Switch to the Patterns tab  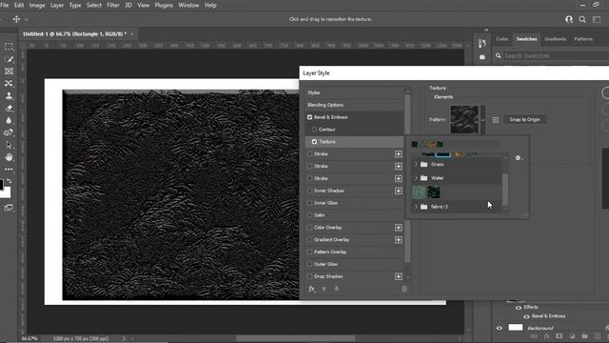click(583, 39)
